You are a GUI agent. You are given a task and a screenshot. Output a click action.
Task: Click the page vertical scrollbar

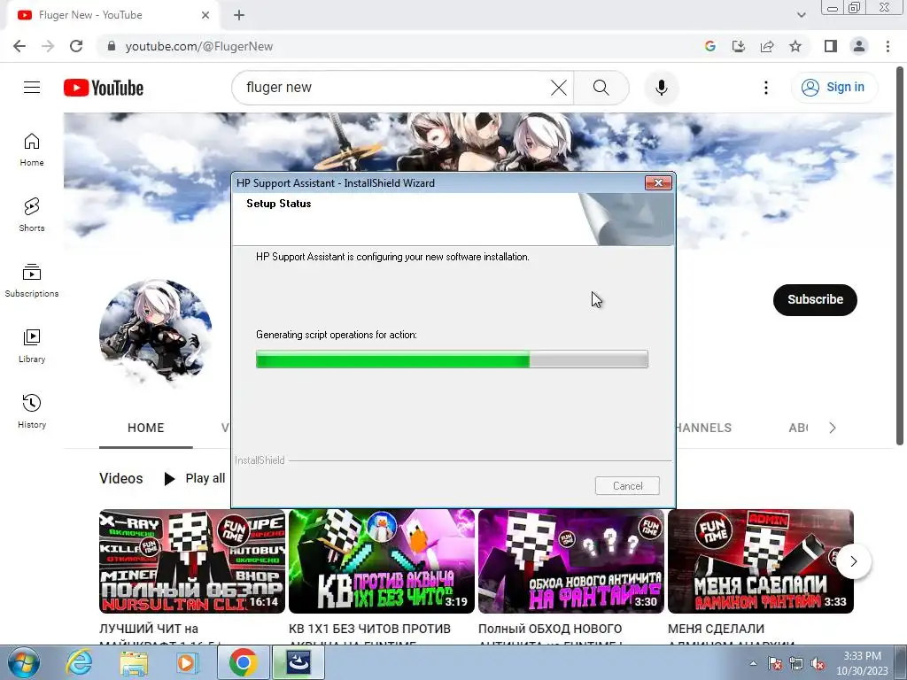[900, 258]
